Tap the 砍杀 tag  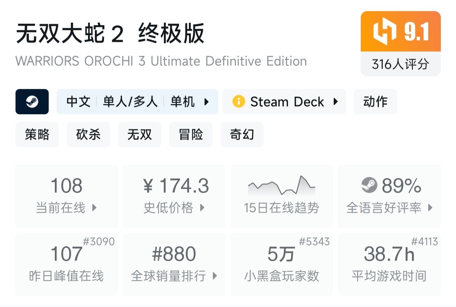(88, 135)
